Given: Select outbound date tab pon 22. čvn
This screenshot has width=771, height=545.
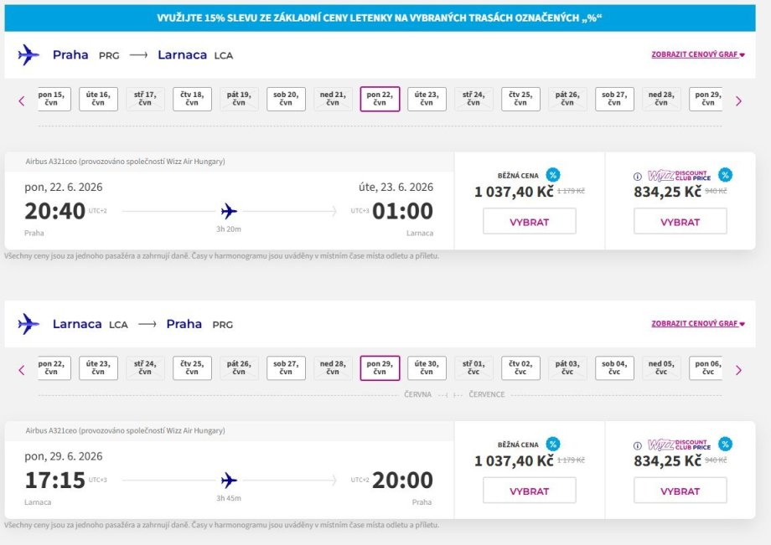Looking at the screenshot, I should (x=380, y=99).
